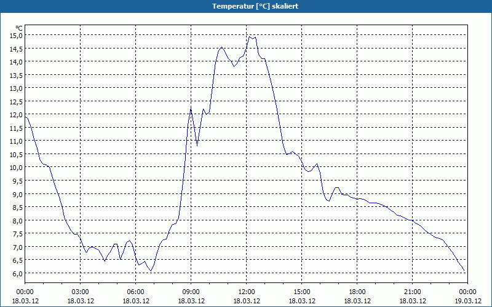Click the 13,0 y-axis label

click(x=17, y=88)
